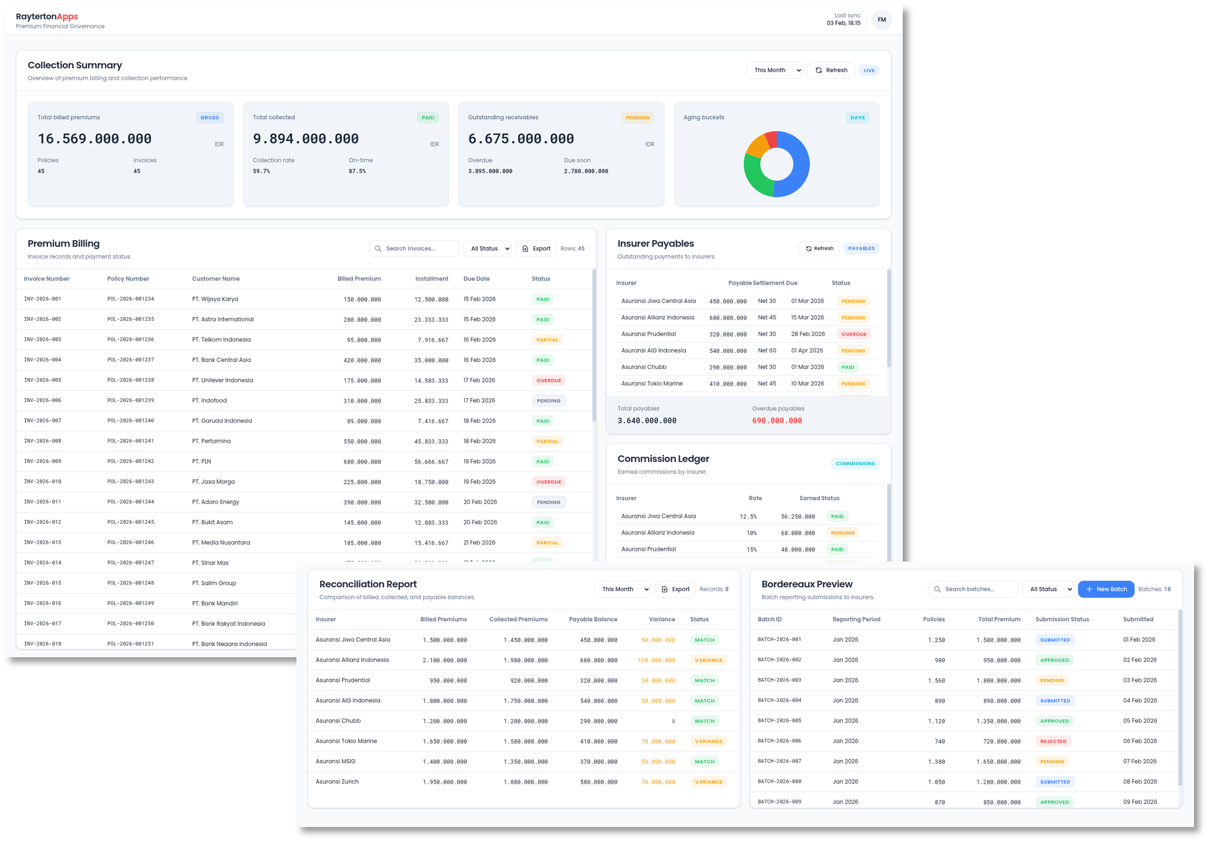Click the search magnifier in Bordereaux Preview
This screenshot has height=842, width=1209.
tap(937, 589)
